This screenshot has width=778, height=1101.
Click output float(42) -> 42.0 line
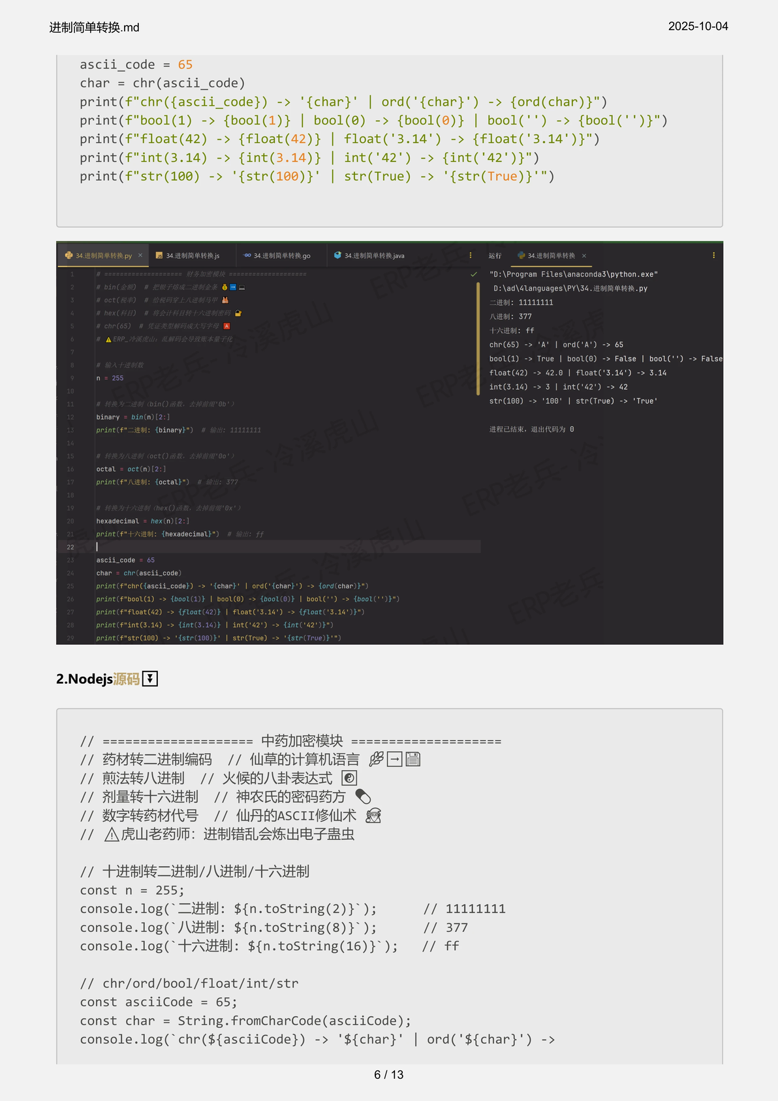578,373
